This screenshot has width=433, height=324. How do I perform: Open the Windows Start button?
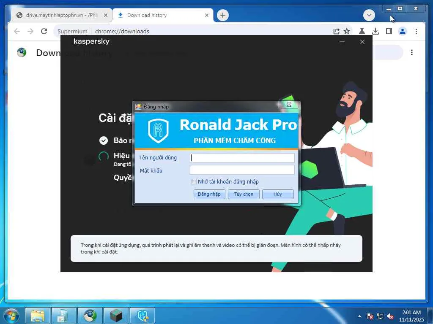point(11,316)
